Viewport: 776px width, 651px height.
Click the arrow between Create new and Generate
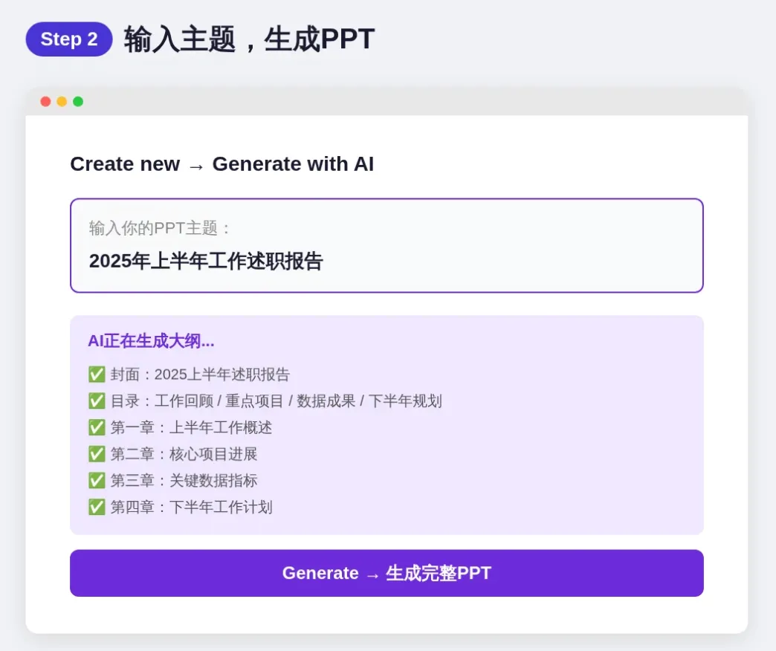coord(196,166)
